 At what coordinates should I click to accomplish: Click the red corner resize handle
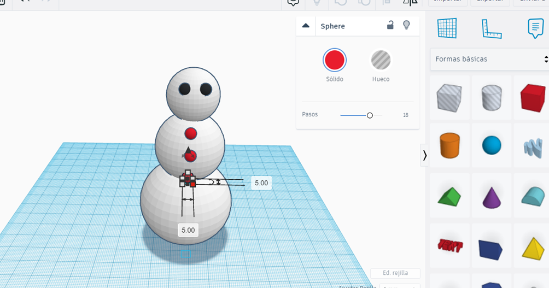coord(193,184)
